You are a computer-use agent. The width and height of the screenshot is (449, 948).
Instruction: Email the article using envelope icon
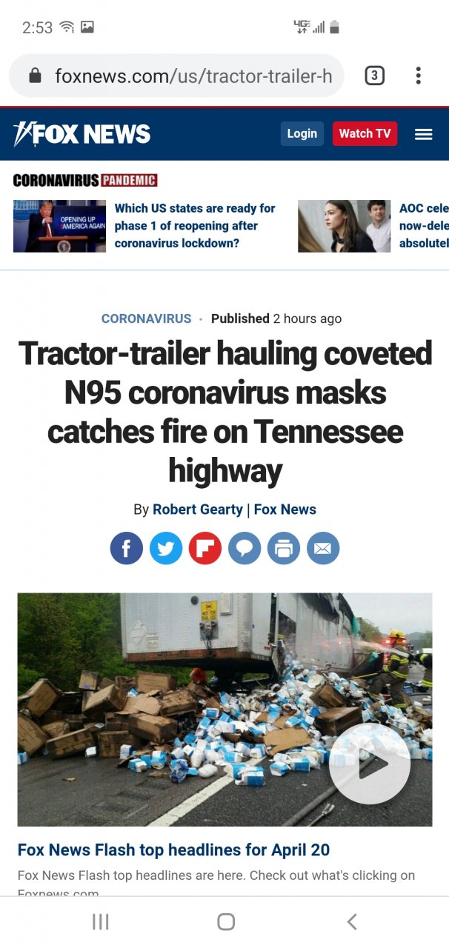coord(323,549)
